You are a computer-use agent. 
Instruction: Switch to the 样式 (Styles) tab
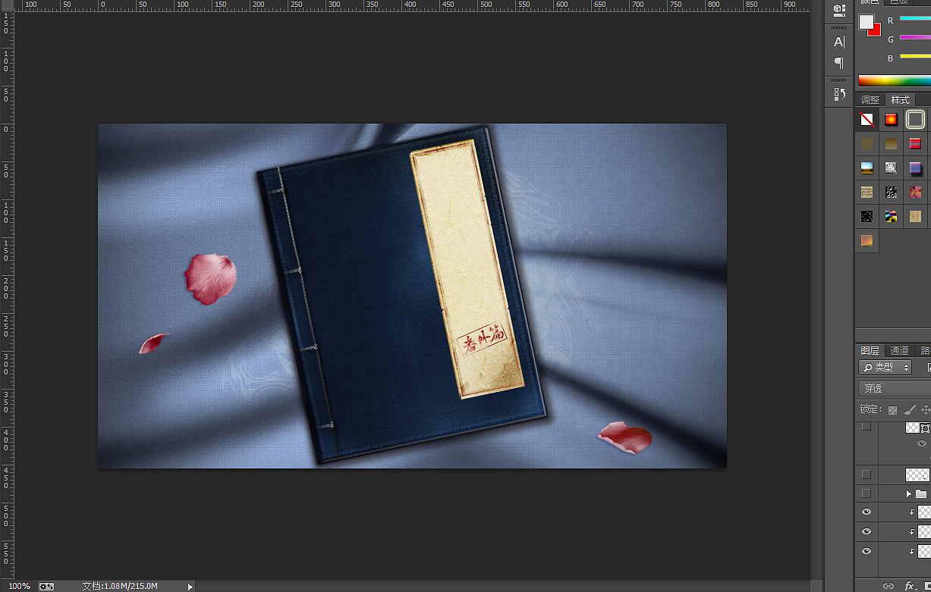(x=900, y=100)
